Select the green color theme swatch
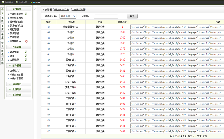 pos(32,3)
